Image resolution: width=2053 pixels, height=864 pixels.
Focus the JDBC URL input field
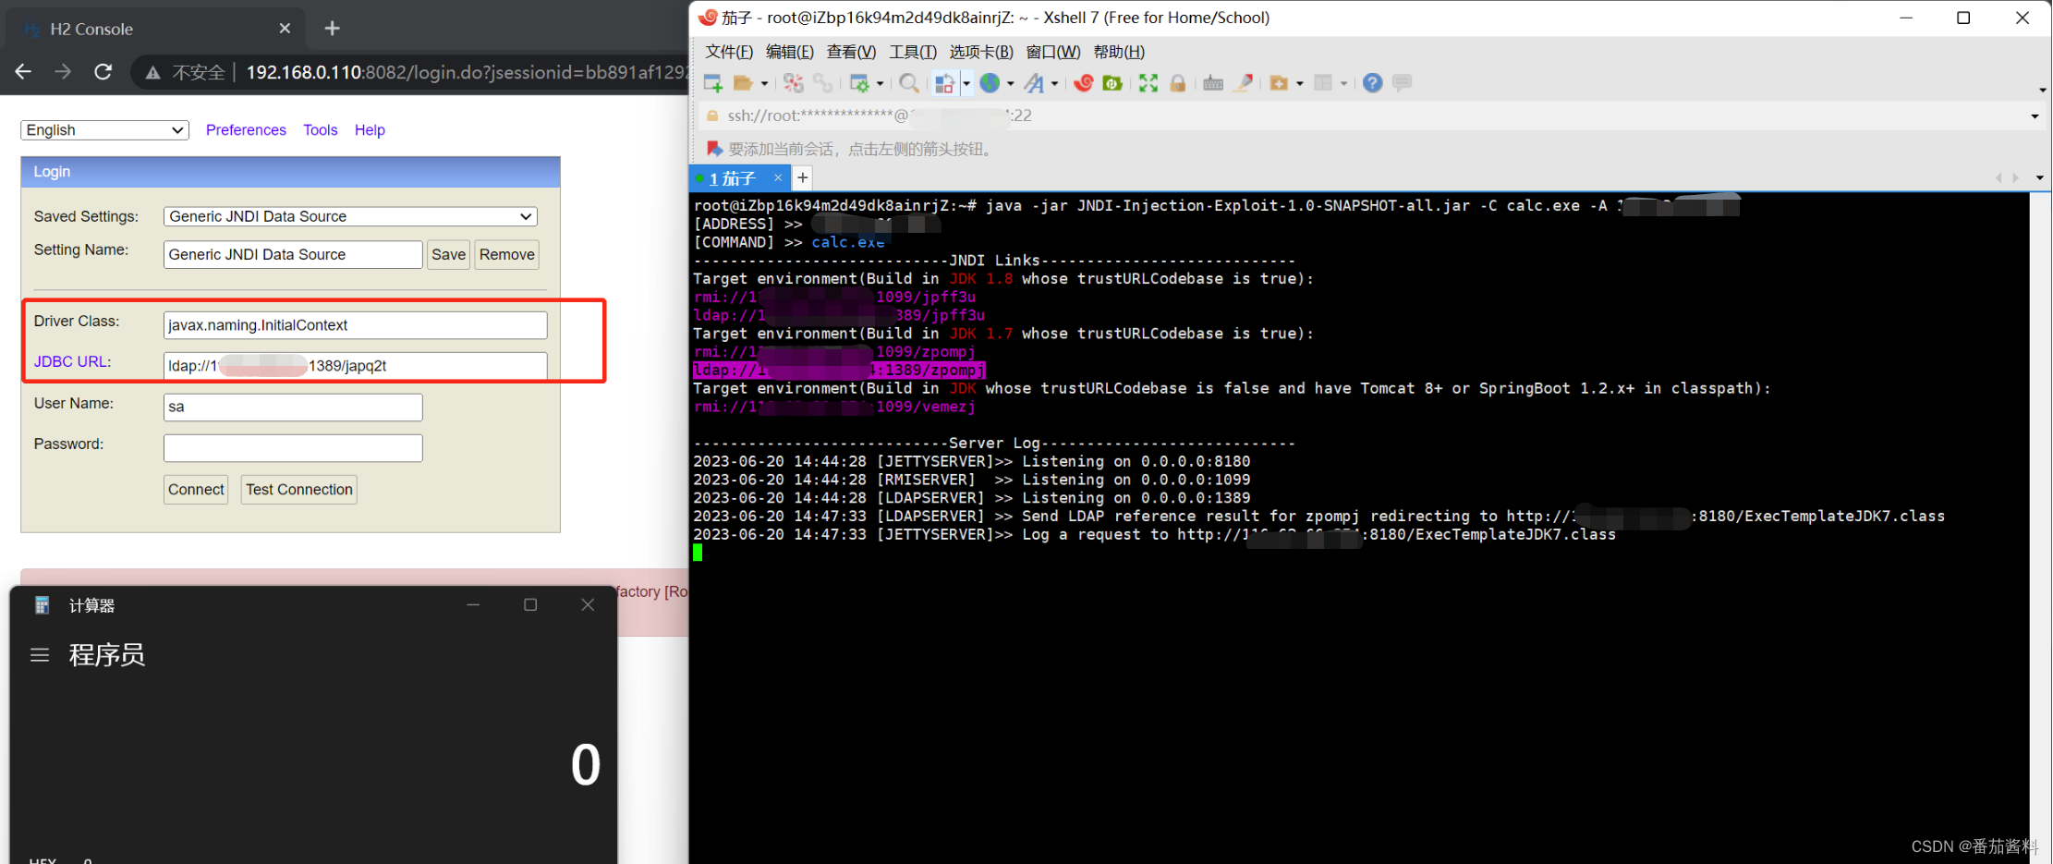click(356, 366)
